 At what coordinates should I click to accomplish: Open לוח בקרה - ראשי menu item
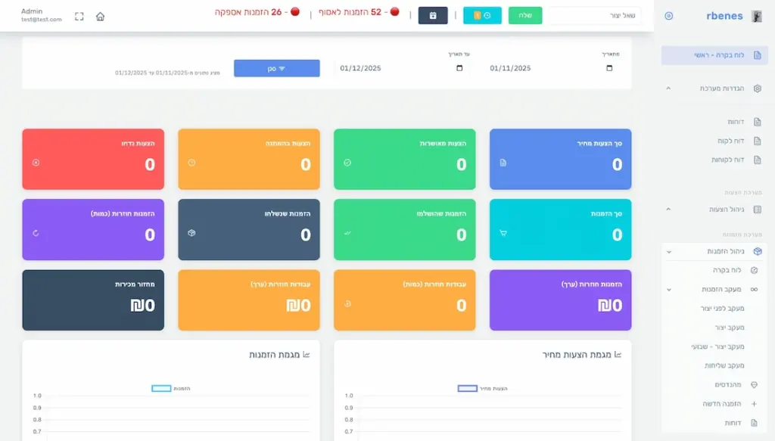click(714, 55)
